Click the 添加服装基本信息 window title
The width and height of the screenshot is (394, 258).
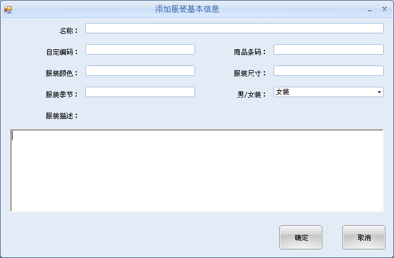[187, 9]
